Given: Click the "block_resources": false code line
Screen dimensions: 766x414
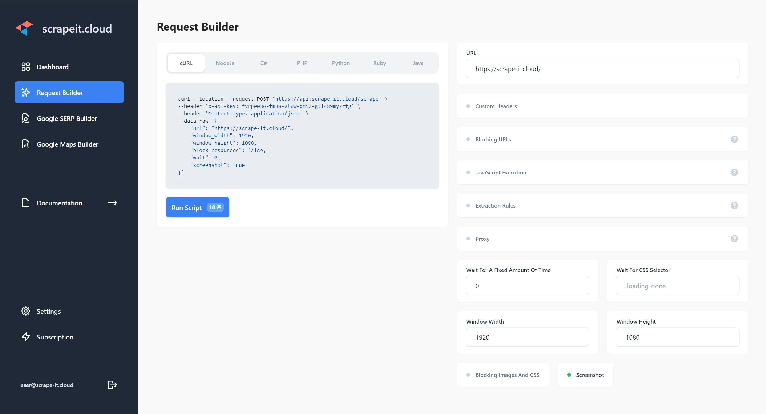Looking at the screenshot, I should 228,150.
